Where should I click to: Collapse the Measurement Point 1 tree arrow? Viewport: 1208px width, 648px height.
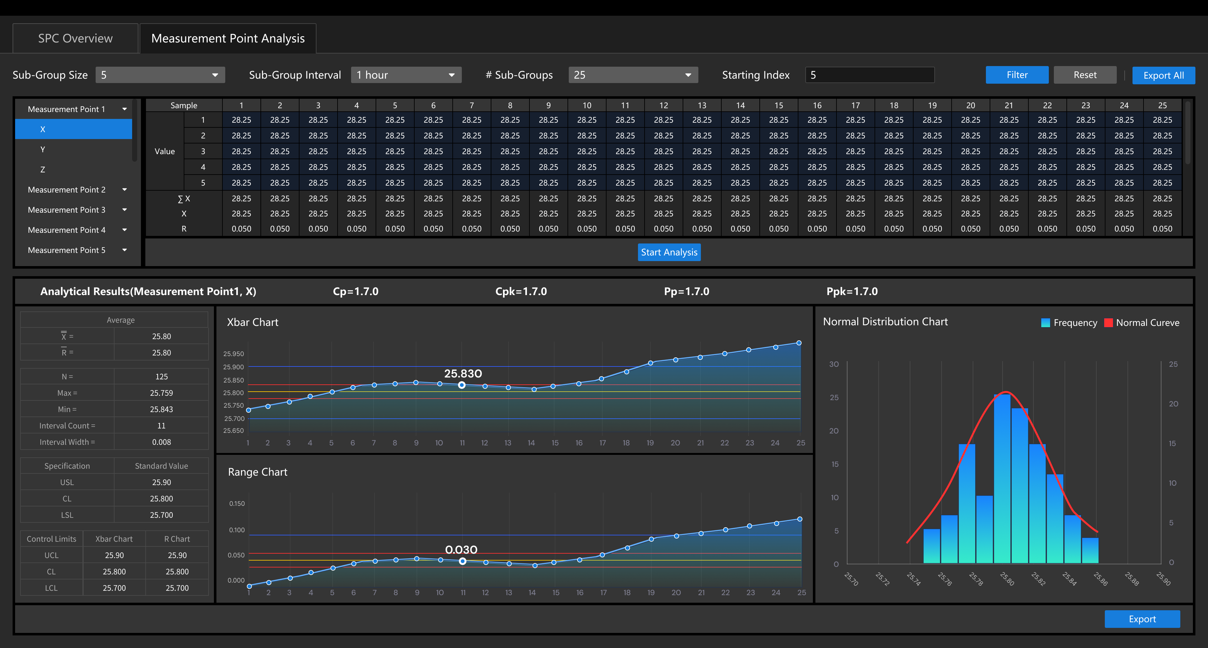tap(125, 109)
